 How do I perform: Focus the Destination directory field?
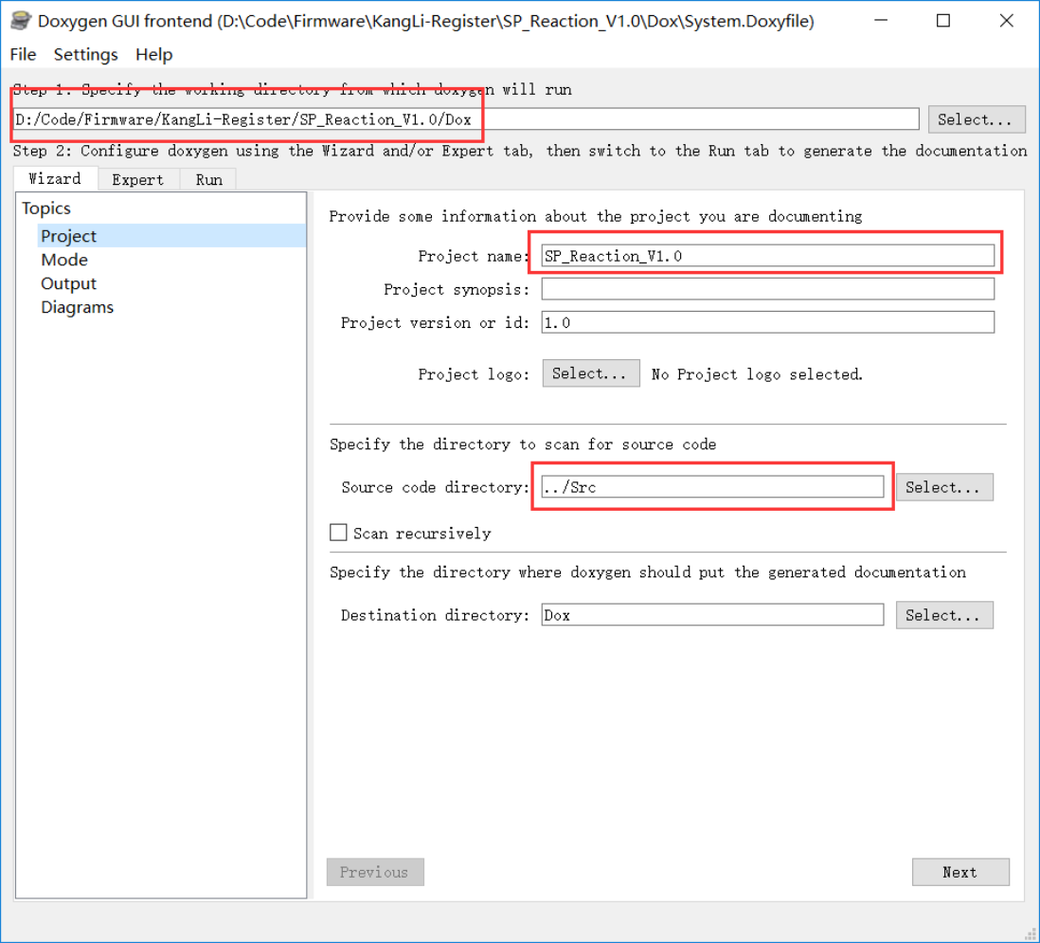click(712, 614)
